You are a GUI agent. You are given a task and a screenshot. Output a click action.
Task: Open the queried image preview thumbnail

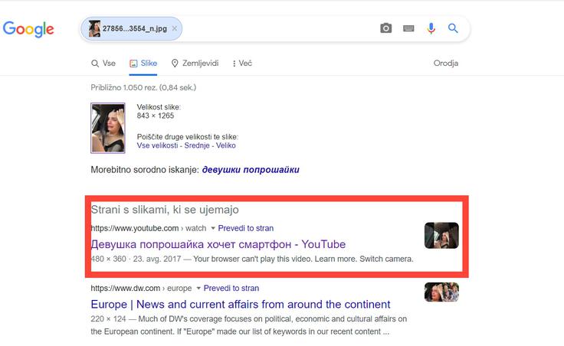pos(108,128)
